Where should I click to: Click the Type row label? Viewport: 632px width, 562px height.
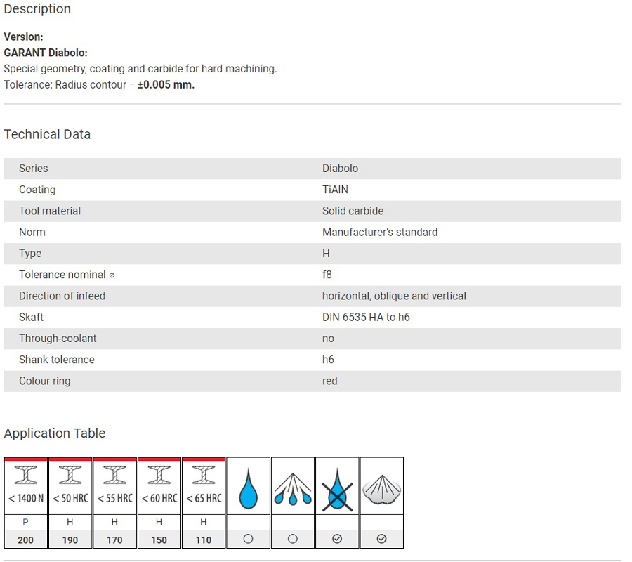point(30,254)
